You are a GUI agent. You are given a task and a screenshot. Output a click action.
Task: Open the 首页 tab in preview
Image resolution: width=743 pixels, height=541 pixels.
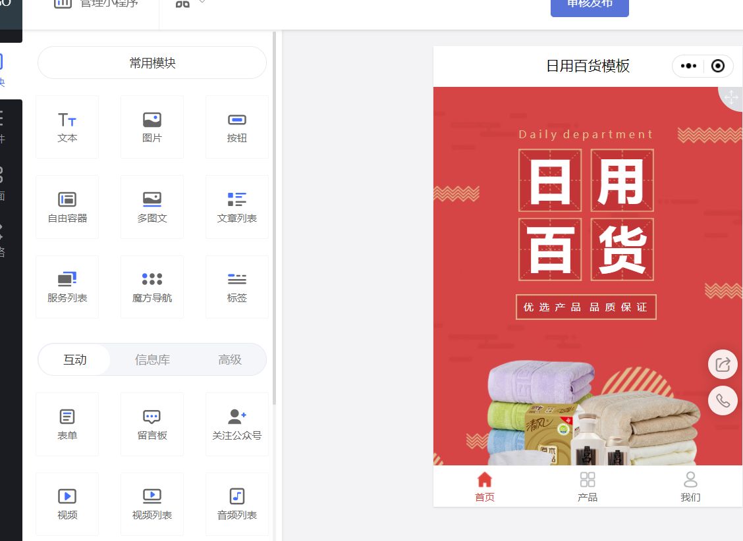click(x=485, y=486)
